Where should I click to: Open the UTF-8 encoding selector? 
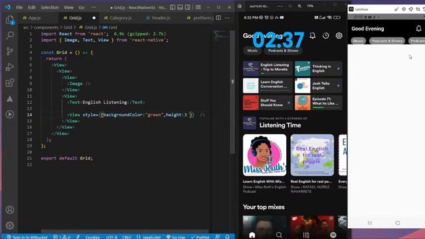coord(112,237)
